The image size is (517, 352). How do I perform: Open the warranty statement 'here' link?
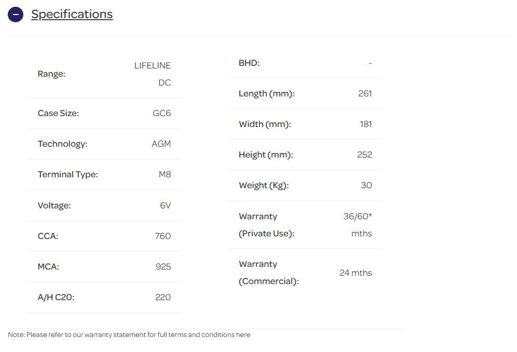point(243,335)
